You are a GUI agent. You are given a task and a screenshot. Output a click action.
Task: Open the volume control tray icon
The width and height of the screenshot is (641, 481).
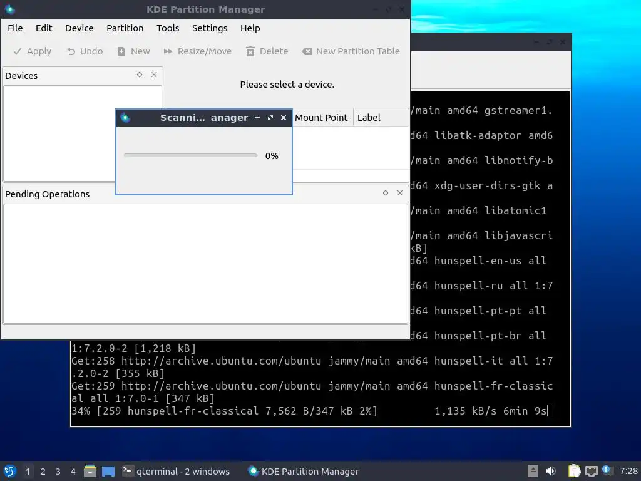click(551, 471)
